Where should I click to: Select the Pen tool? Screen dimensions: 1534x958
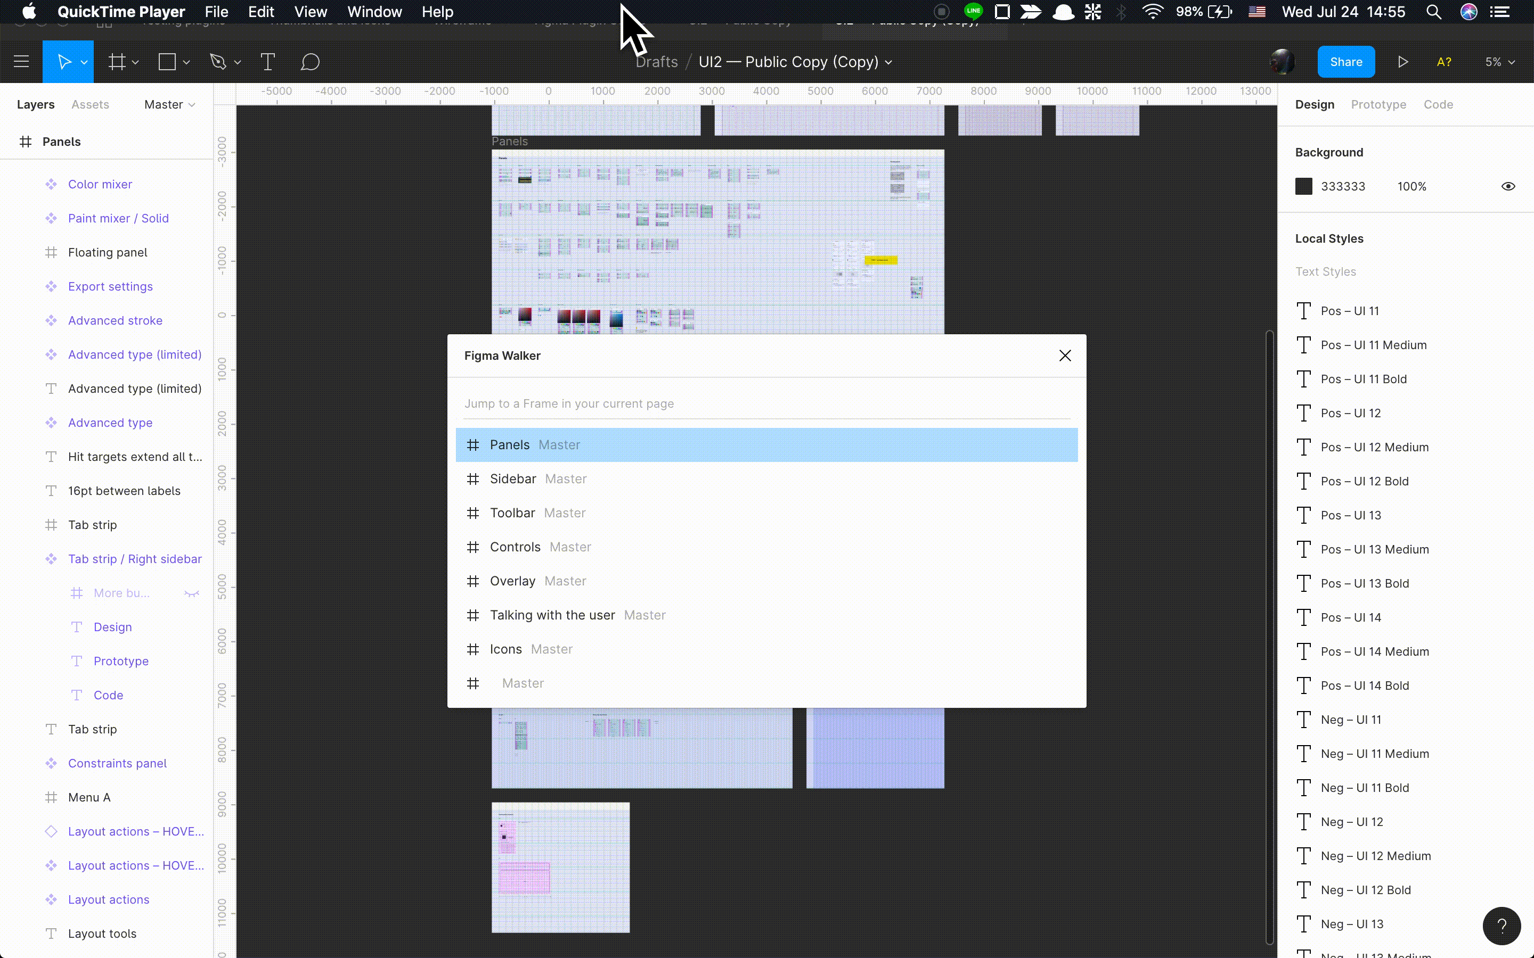(218, 62)
